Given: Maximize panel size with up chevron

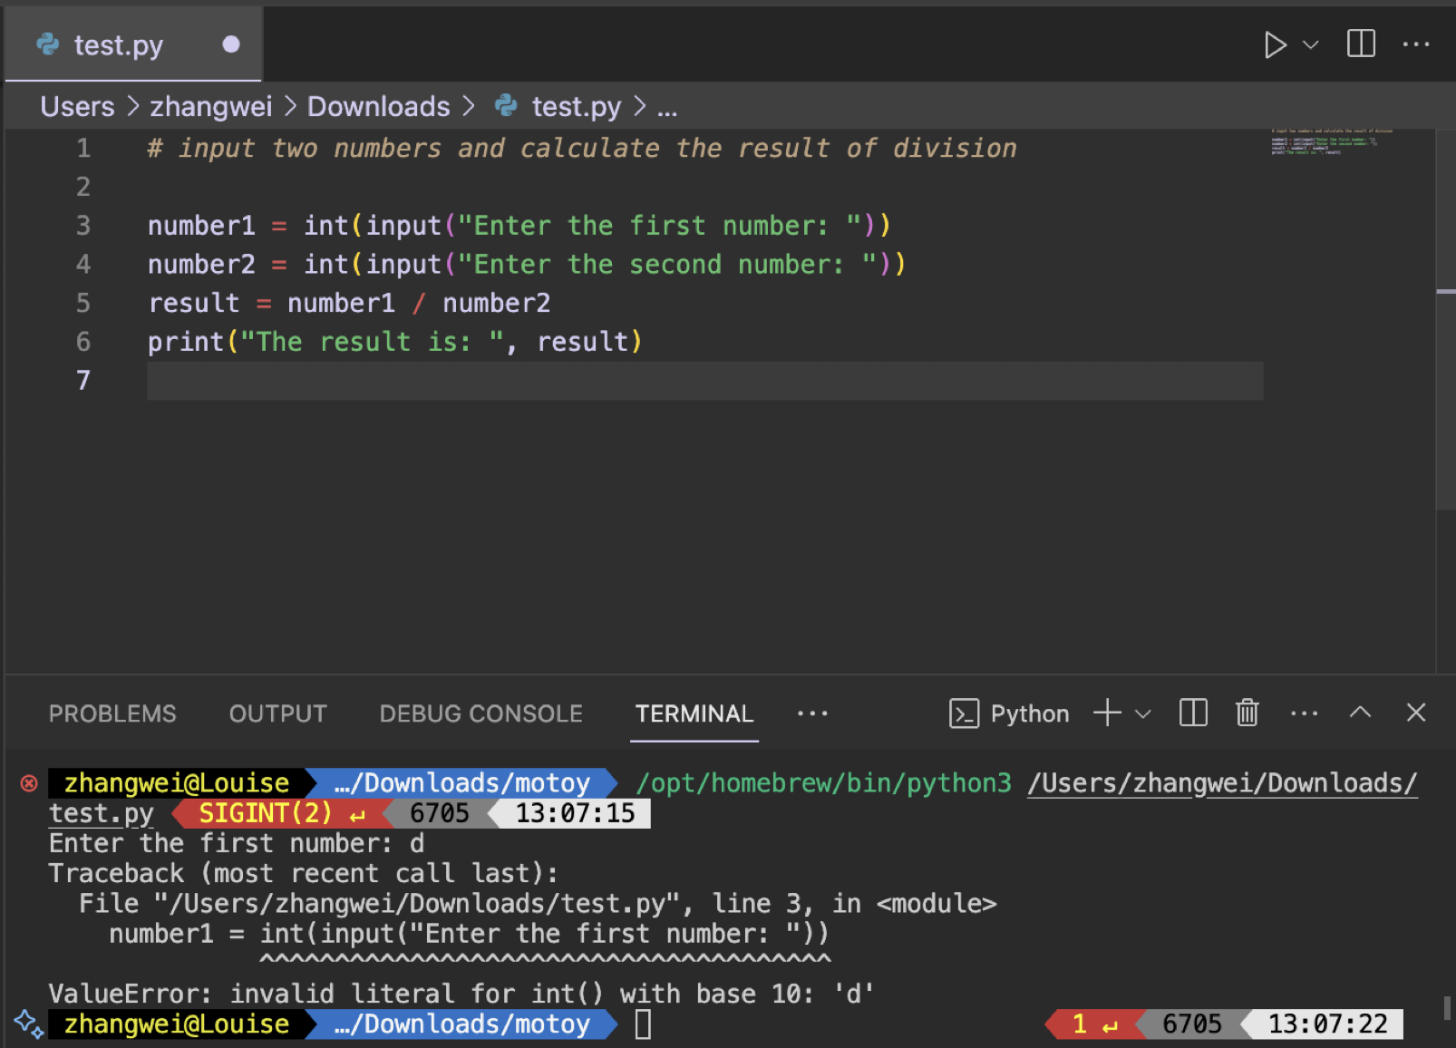Looking at the screenshot, I should coord(1360,713).
